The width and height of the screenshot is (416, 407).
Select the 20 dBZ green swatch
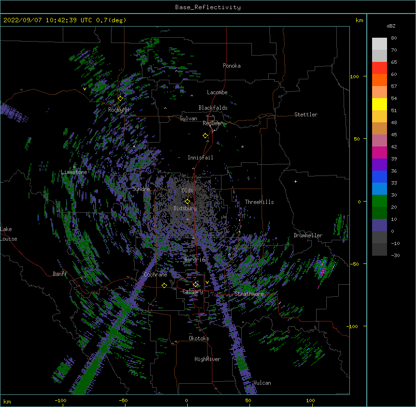tap(379, 201)
